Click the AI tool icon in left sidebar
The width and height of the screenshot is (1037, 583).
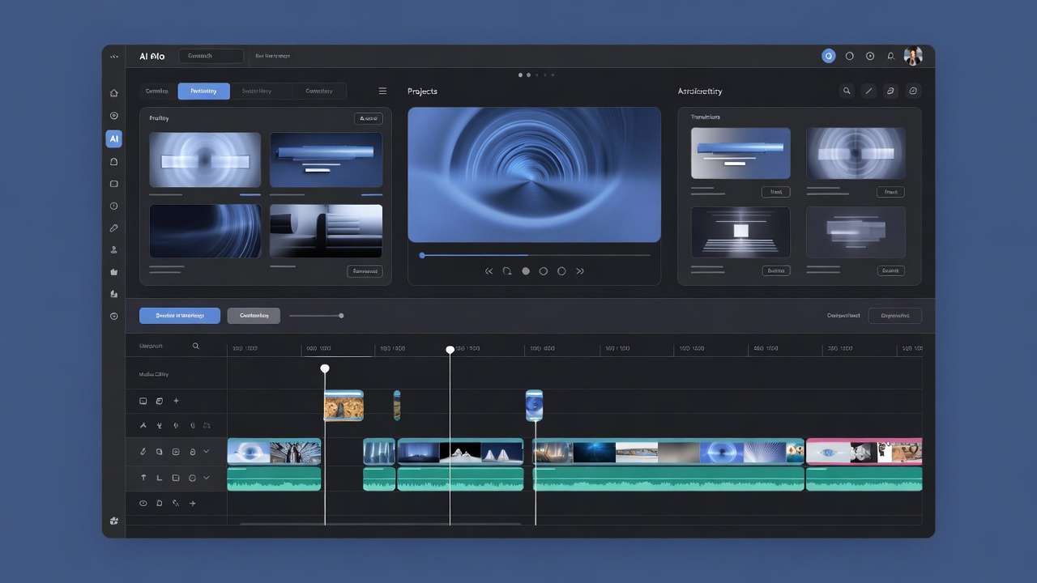[114, 138]
